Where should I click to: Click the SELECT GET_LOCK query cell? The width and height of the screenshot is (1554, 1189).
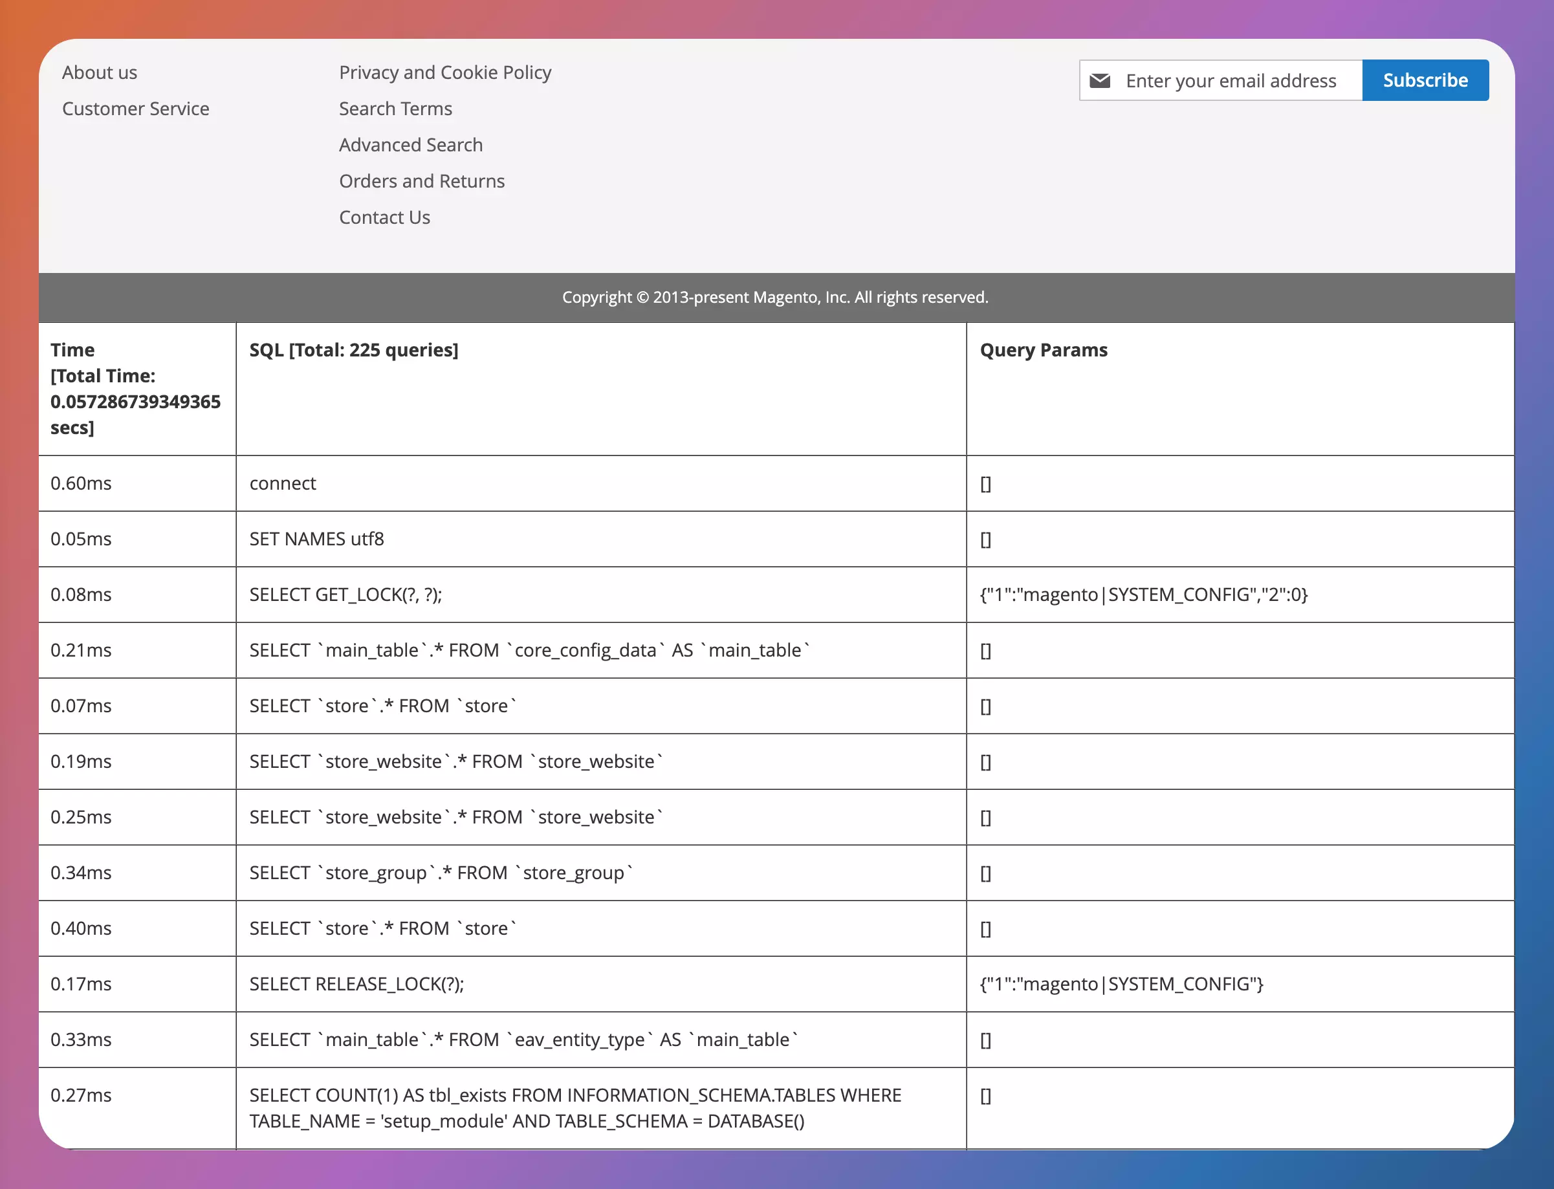click(602, 594)
